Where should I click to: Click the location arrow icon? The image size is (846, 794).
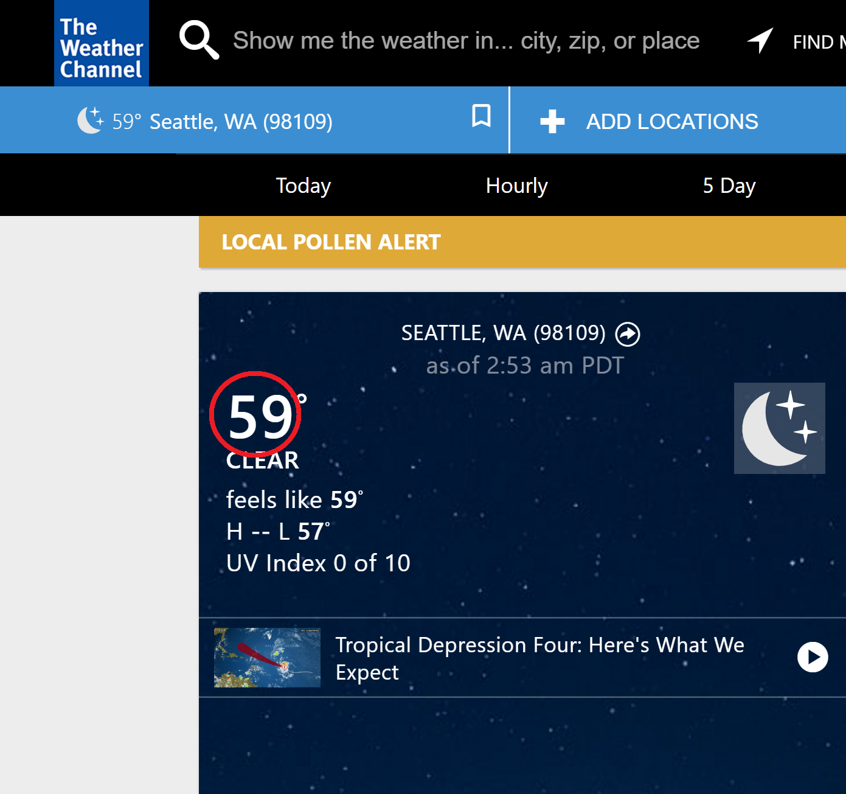[760, 41]
